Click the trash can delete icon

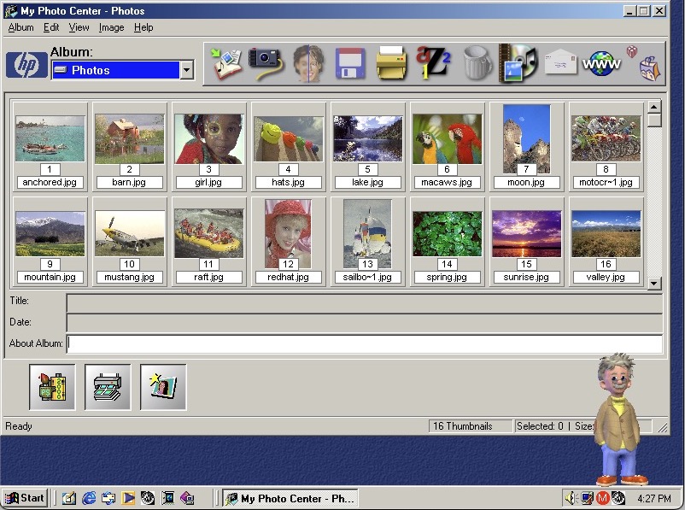click(477, 62)
